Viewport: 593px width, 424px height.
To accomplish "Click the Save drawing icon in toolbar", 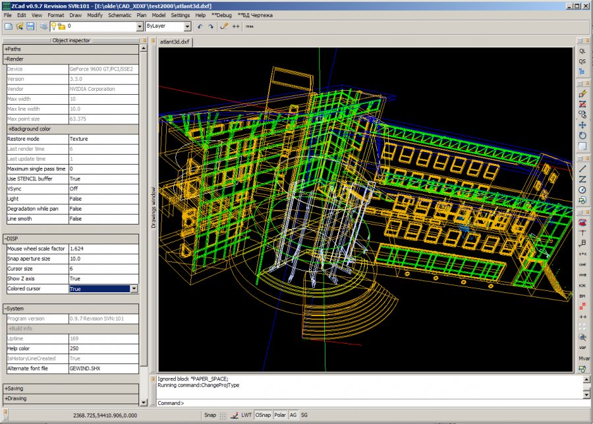I will (30, 26).
